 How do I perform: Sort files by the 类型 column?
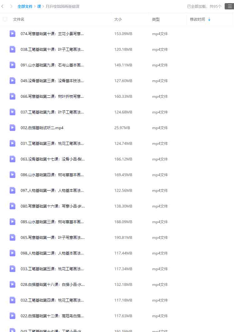[156, 19]
